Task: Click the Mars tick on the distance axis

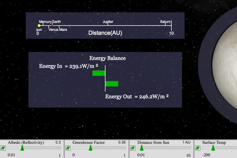Action: tap(59, 26)
